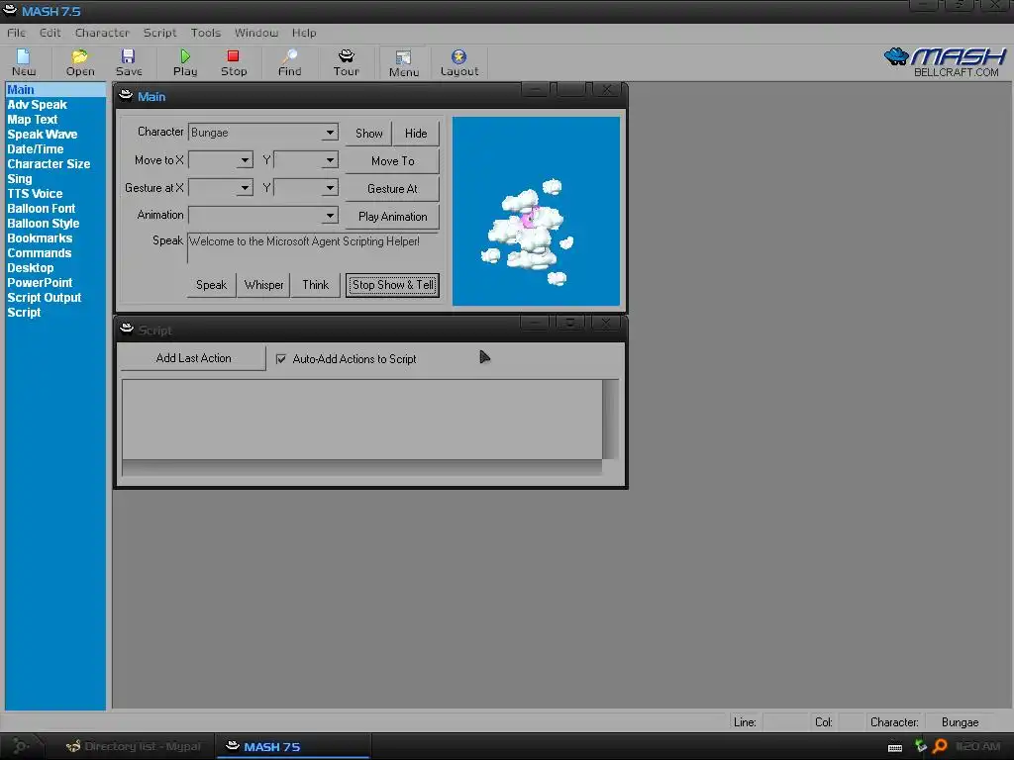The width and height of the screenshot is (1014, 760).
Task: Expand the Move to X dropdown
Action: (245, 160)
